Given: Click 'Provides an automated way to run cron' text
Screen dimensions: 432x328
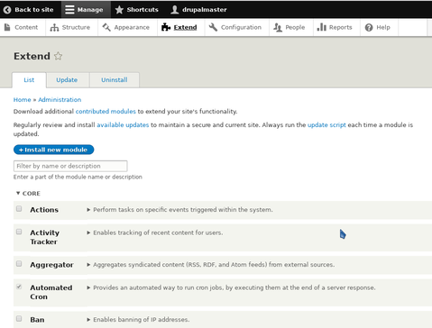Looking at the screenshot, I should [234, 287].
